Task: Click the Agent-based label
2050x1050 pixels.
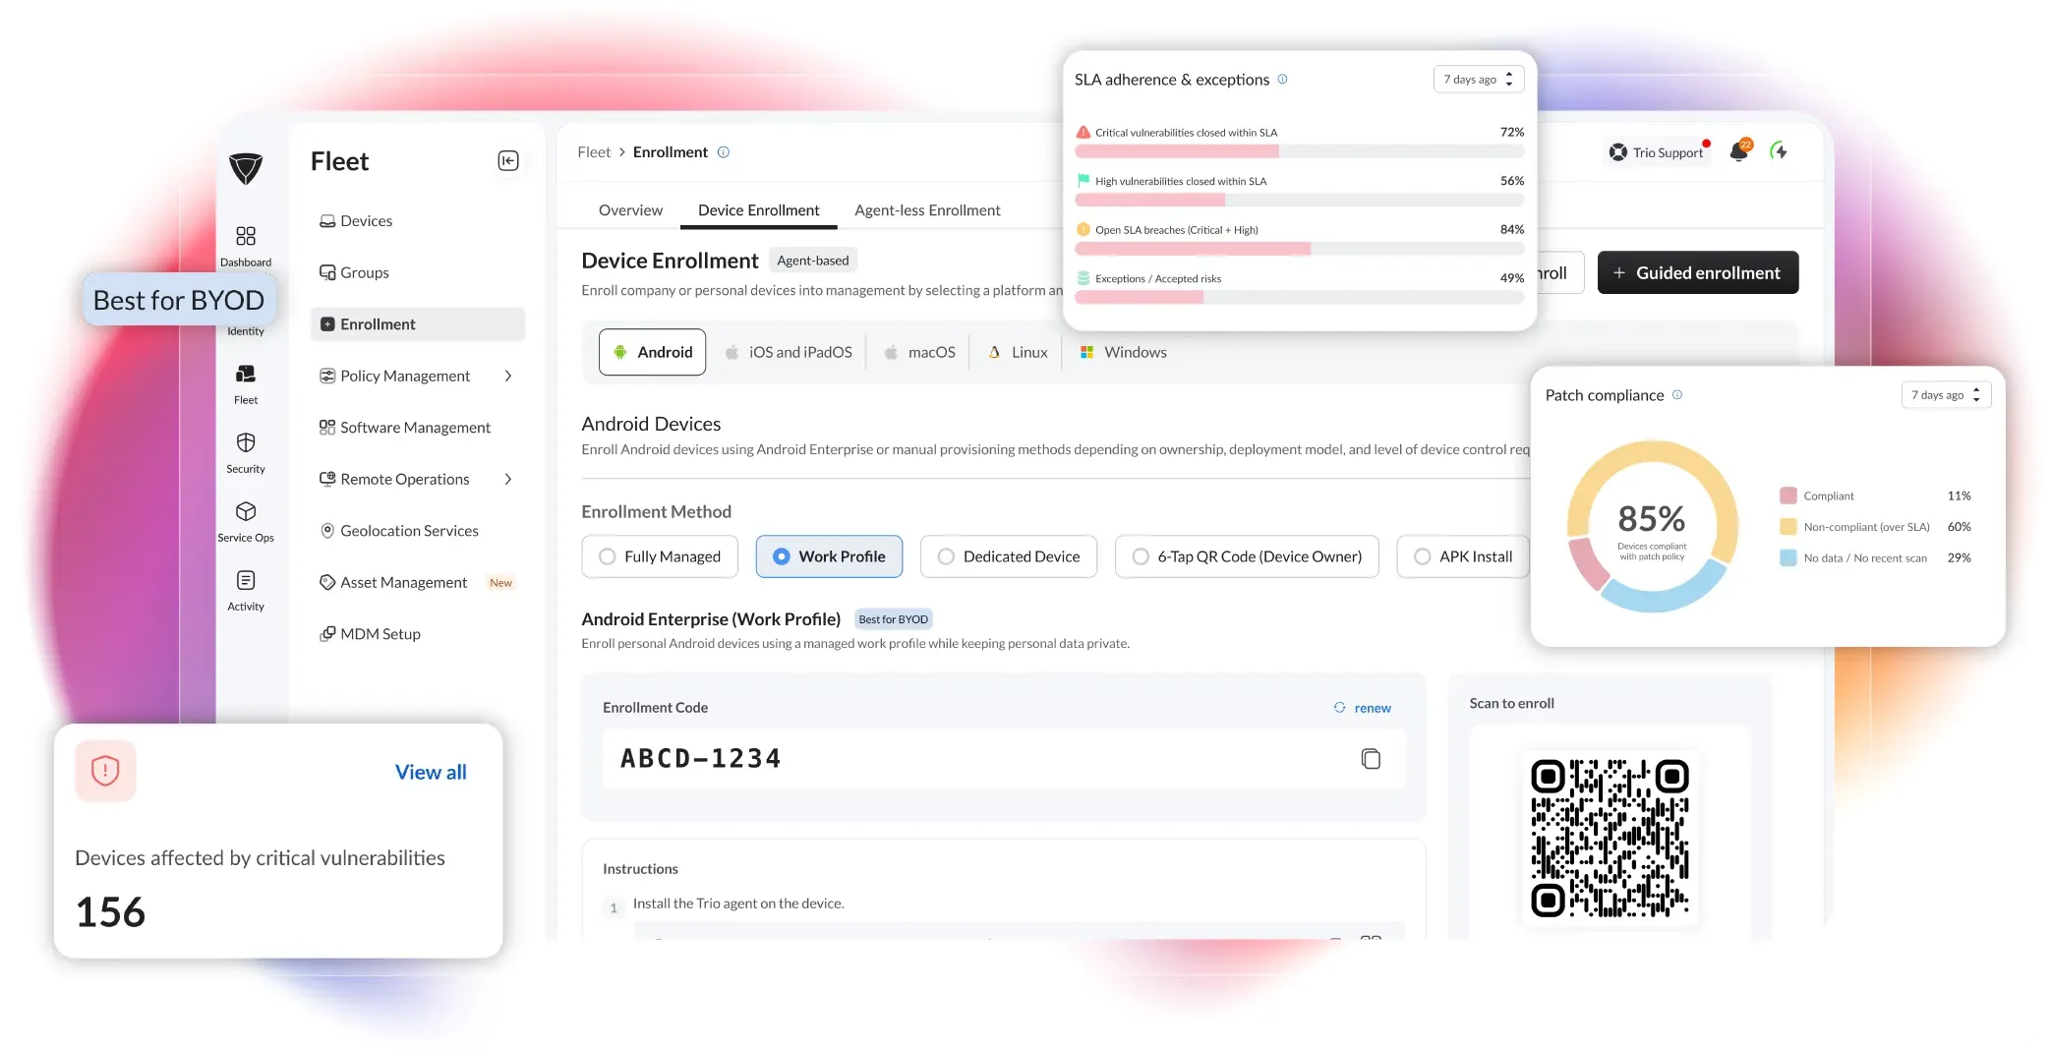Action: click(813, 261)
